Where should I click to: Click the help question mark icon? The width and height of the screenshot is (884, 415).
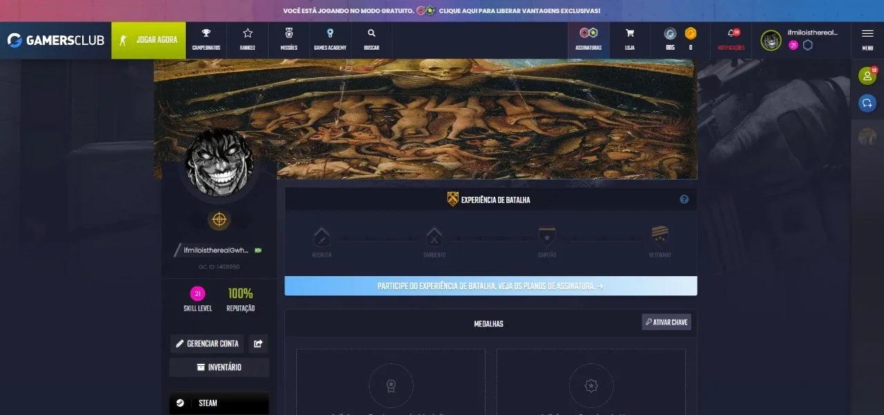pyautogui.click(x=684, y=200)
